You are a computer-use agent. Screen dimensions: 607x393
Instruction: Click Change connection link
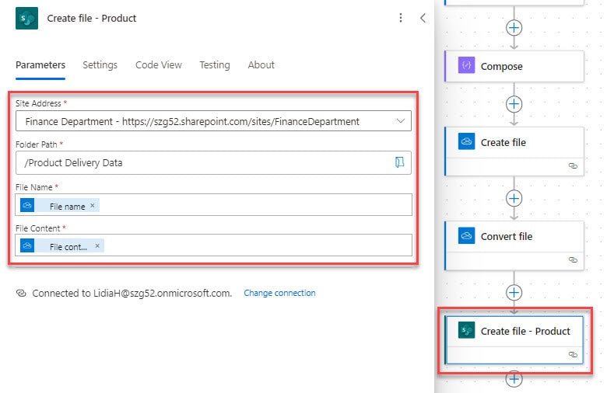[279, 294]
